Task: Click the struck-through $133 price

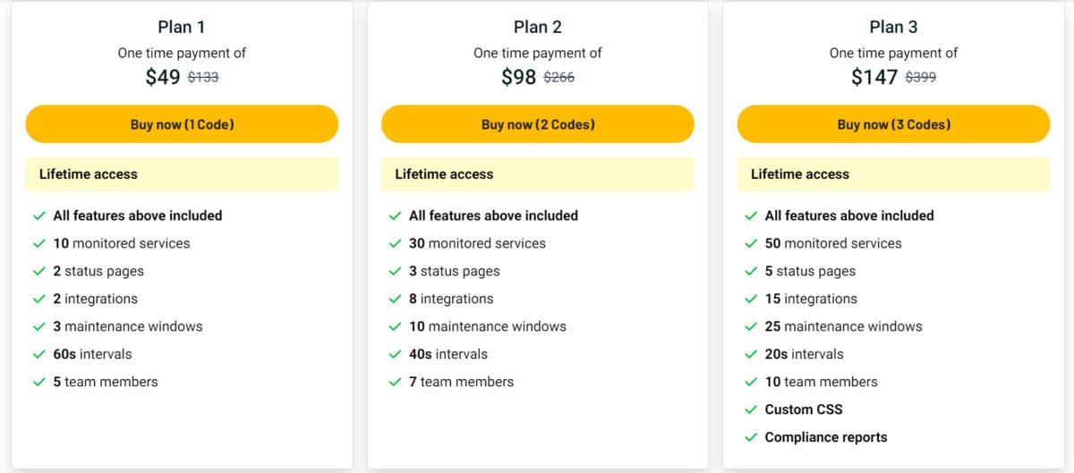Action: [203, 78]
